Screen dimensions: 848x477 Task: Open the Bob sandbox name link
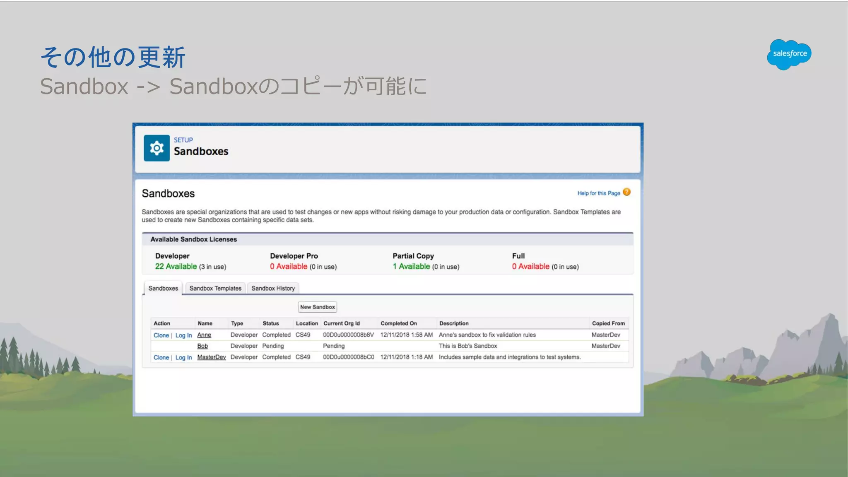tap(202, 346)
